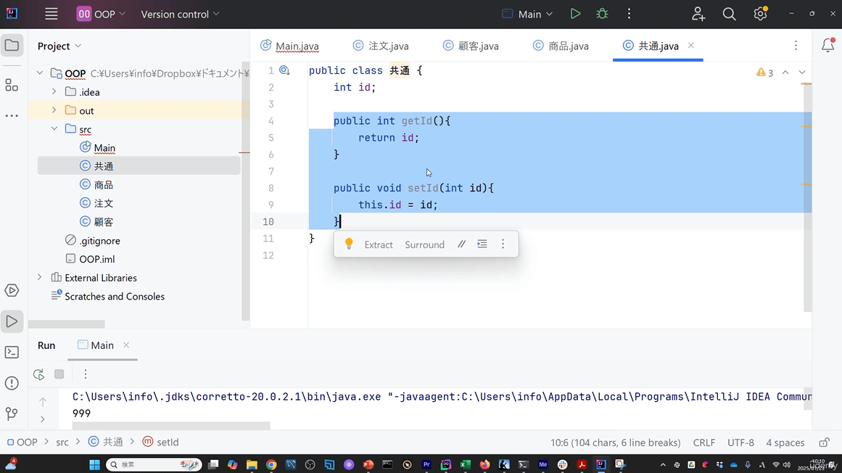
Task: Change CRLF line separator in status bar
Action: 704,443
